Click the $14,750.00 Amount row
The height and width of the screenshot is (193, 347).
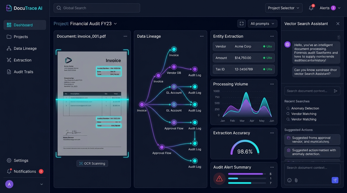(244, 58)
